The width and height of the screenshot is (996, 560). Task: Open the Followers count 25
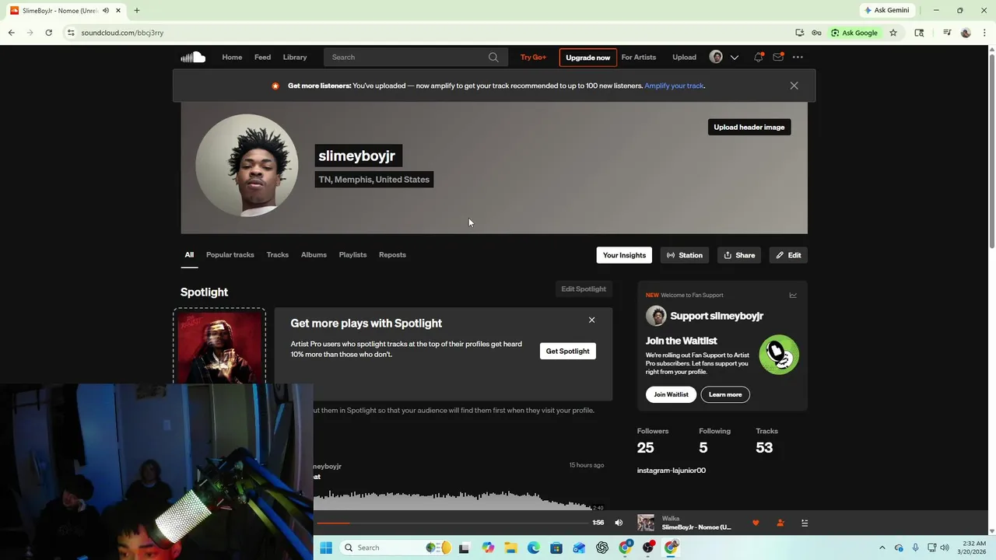[645, 447]
